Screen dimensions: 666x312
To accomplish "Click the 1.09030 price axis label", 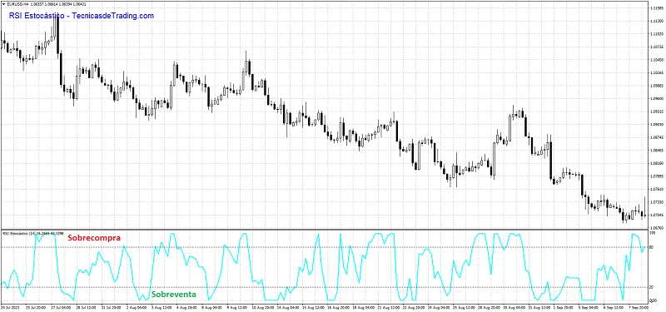I will [656, 124].
